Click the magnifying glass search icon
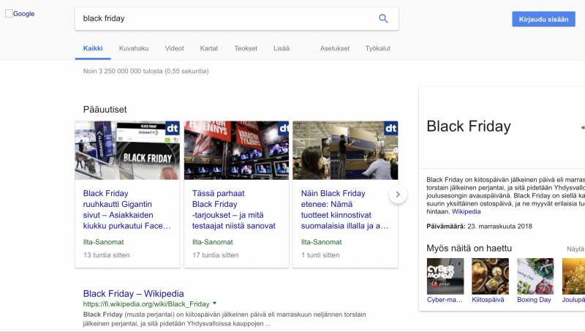Screen dimensions: 585x332 coord(383,18)
